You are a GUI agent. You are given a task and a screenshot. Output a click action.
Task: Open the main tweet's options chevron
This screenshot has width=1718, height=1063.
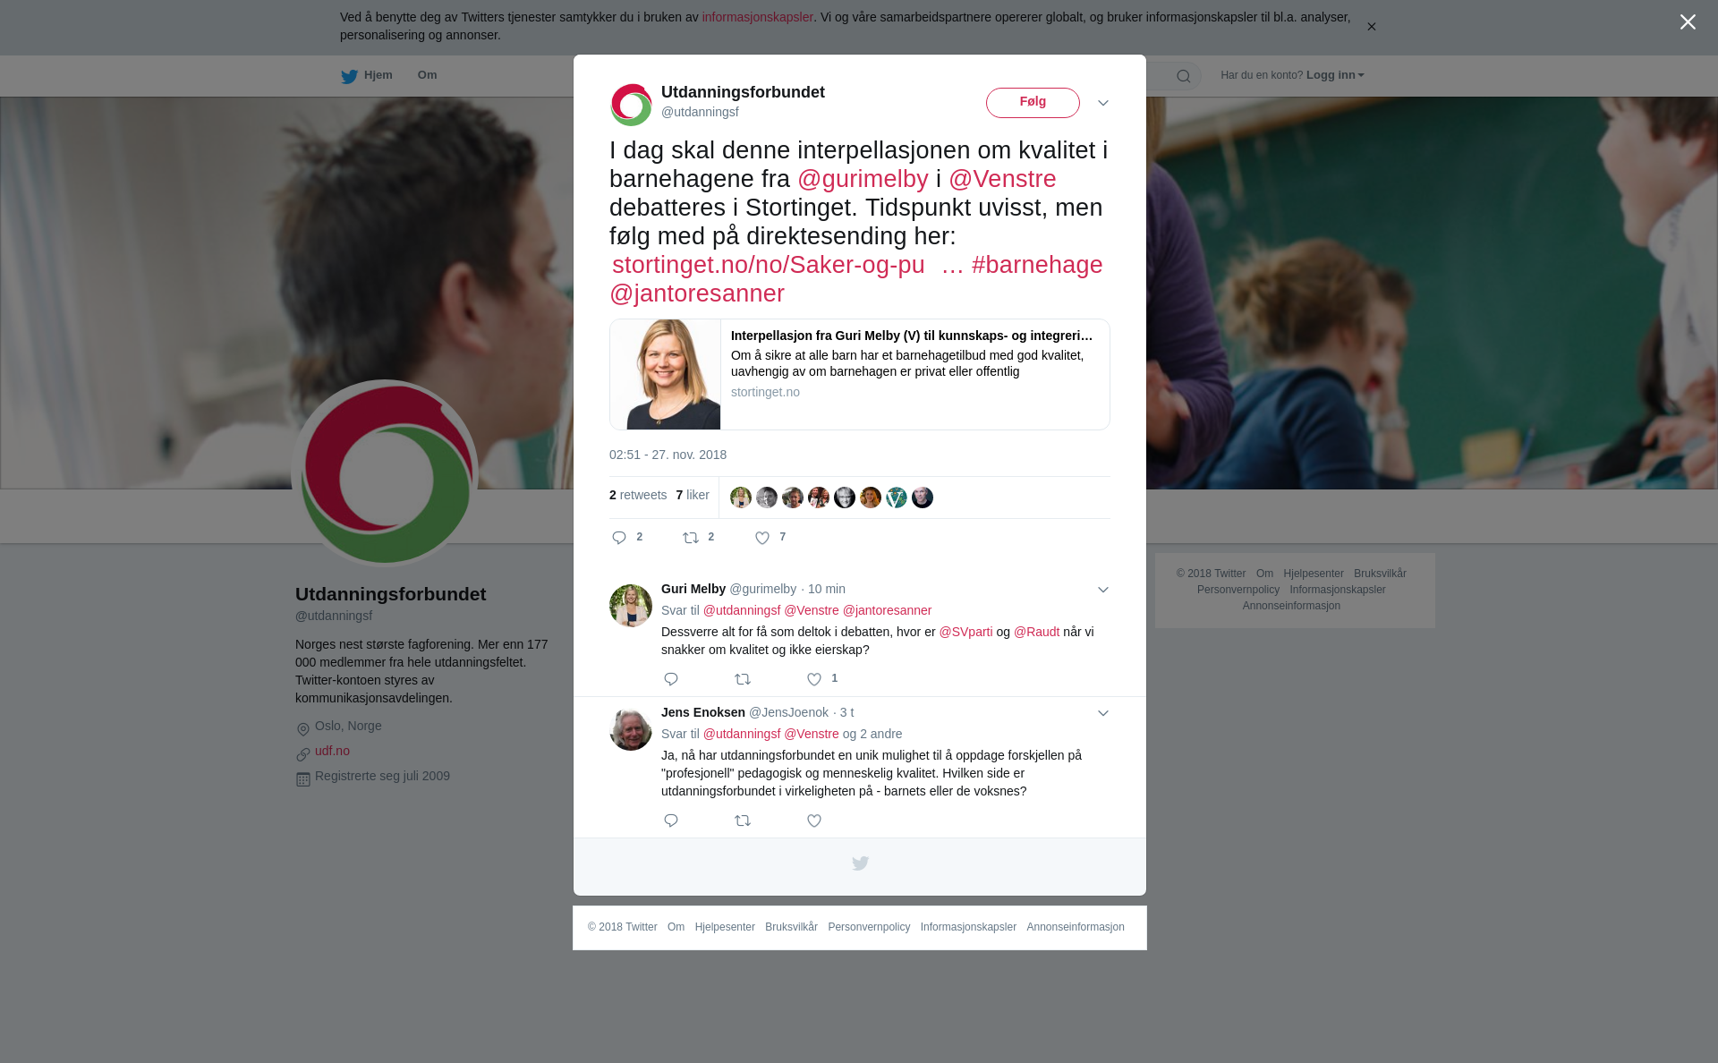[x=1103, y=103]
